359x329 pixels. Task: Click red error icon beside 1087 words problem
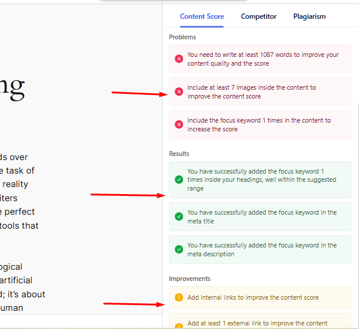[x=179, y=59]
